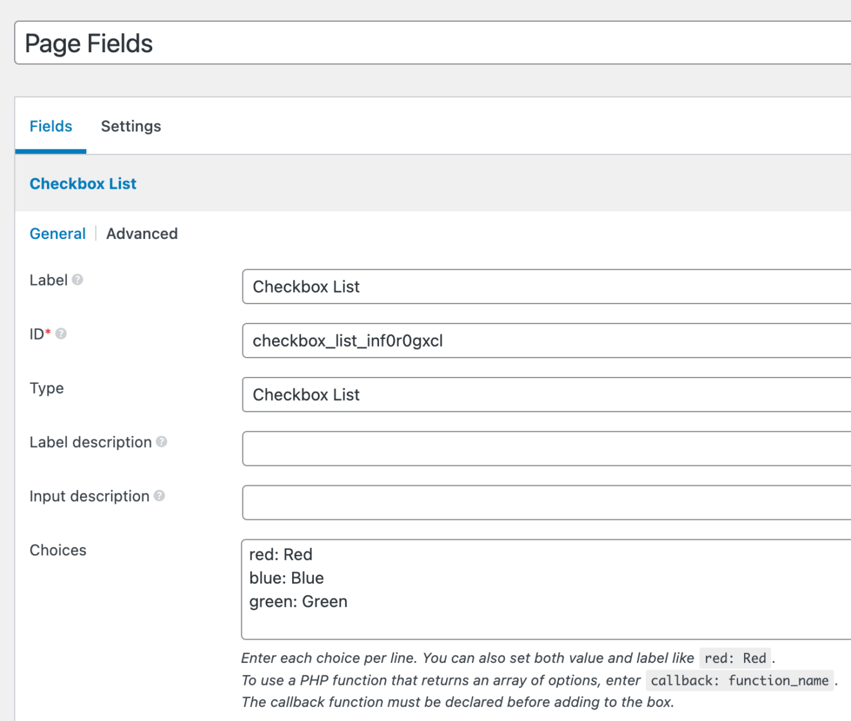Open help tooltip for Label description
851x721 pixels.
pos(162,442)
